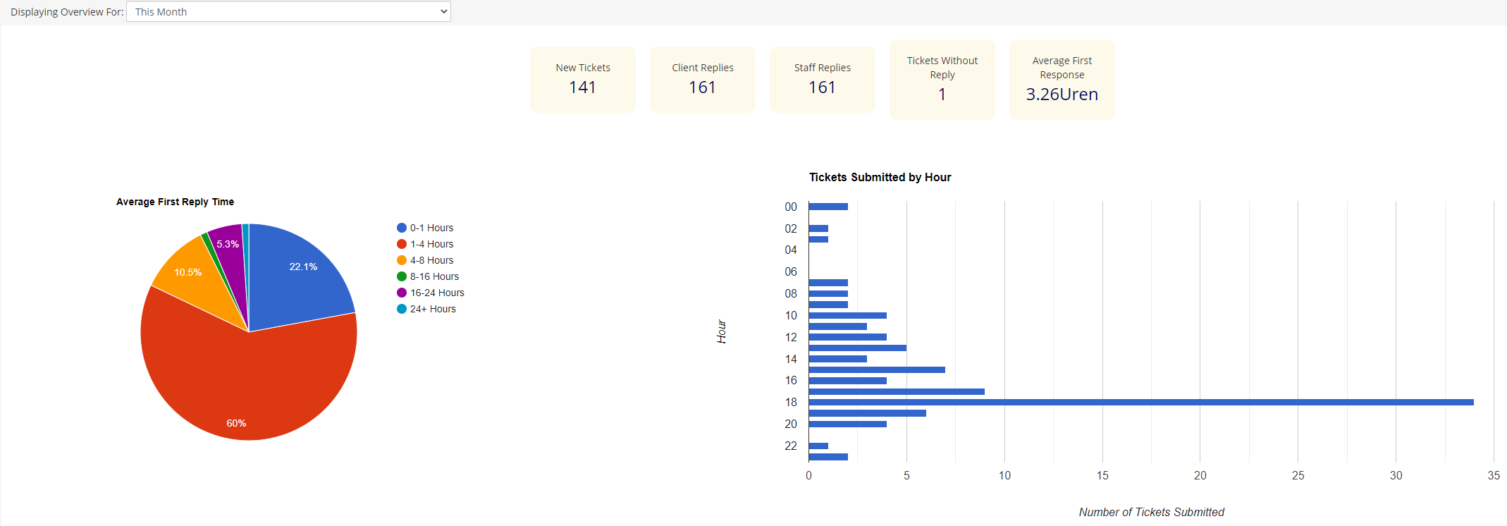Click the orange 4-8 Hours legend dot
Screen dimensions: 1507x526
pyautogui.click(x=402, y=260)
